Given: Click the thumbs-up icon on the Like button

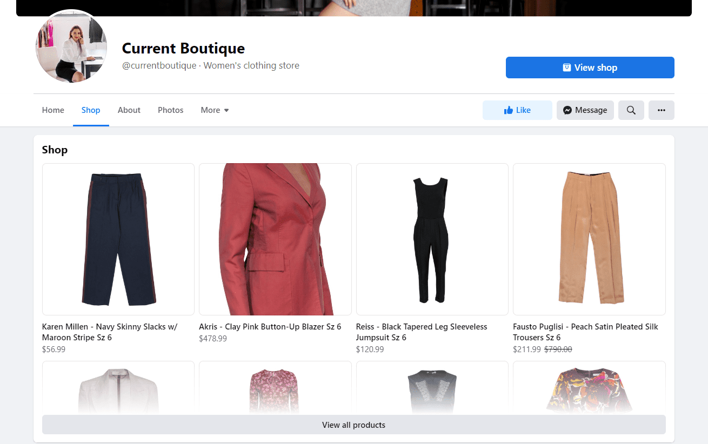Looking at the screenshot, I should tap(508, 110).
